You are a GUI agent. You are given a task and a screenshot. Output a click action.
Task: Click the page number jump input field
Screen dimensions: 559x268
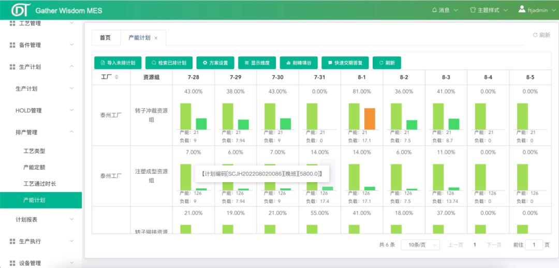(534, 245)
